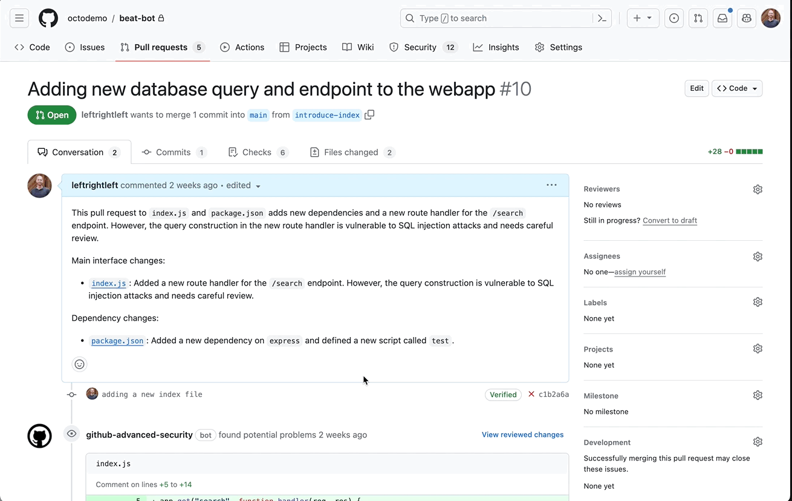
Task: Open the Labels settings gear
Action: [758, 302]
